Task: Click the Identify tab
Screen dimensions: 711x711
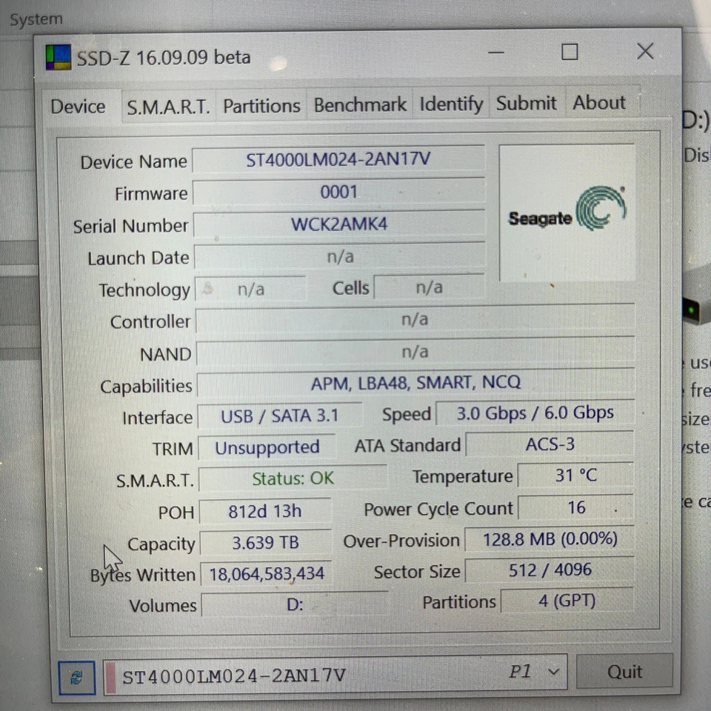Action: 450,104
